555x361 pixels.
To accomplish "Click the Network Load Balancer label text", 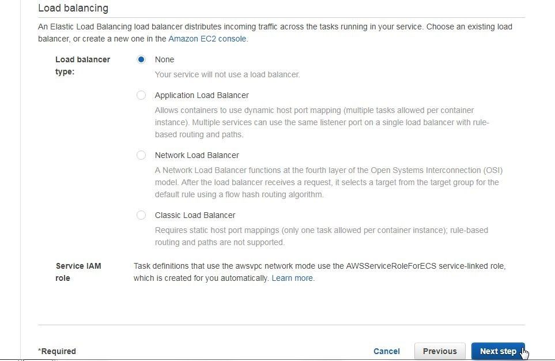I will (x=197, y=155).
